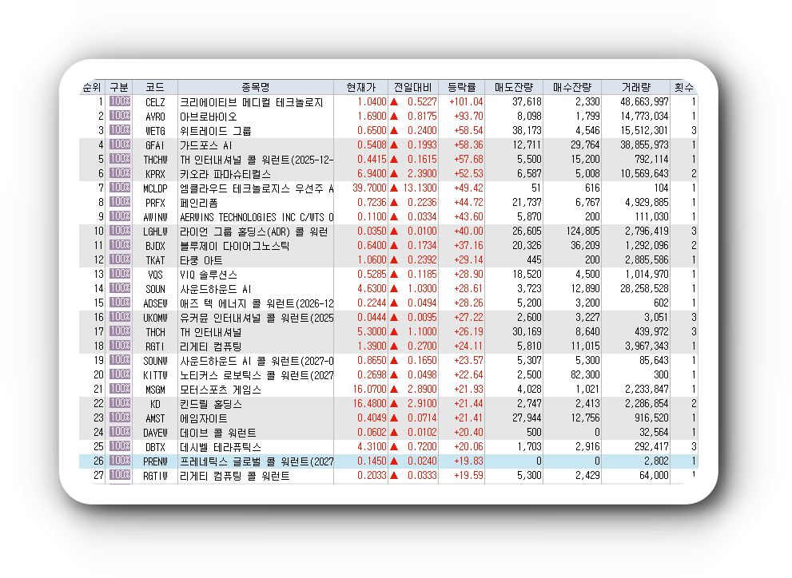This screenshot has height=578, width=792.
Task: Sort by the 현재가 column header
Action: [360, 87]
